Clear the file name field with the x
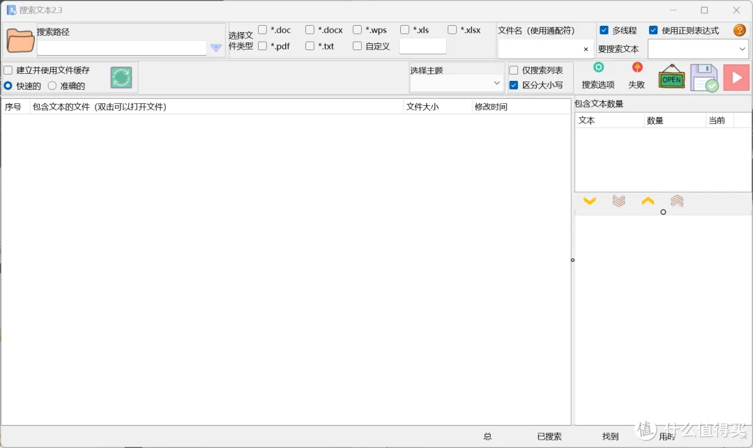 [586, 49]
